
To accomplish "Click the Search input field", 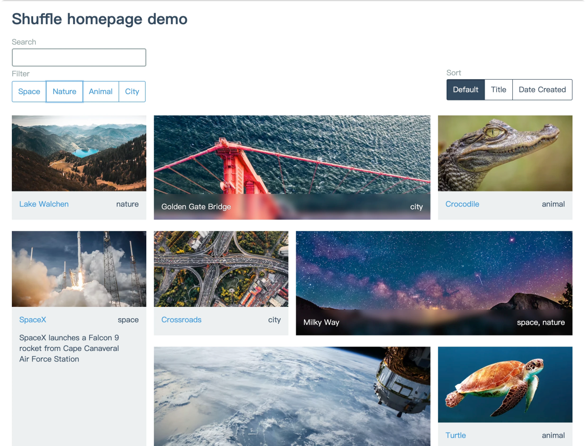I will point(79,58).
